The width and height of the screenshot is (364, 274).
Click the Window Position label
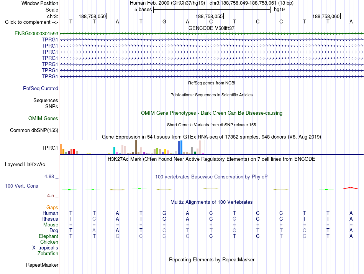tap(40, 3)
